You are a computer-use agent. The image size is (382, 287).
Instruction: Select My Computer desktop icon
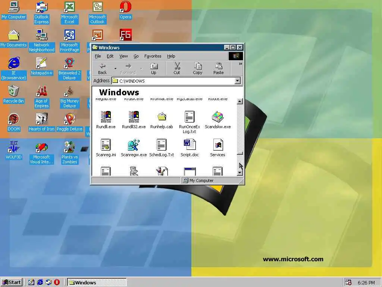(14, 10)
